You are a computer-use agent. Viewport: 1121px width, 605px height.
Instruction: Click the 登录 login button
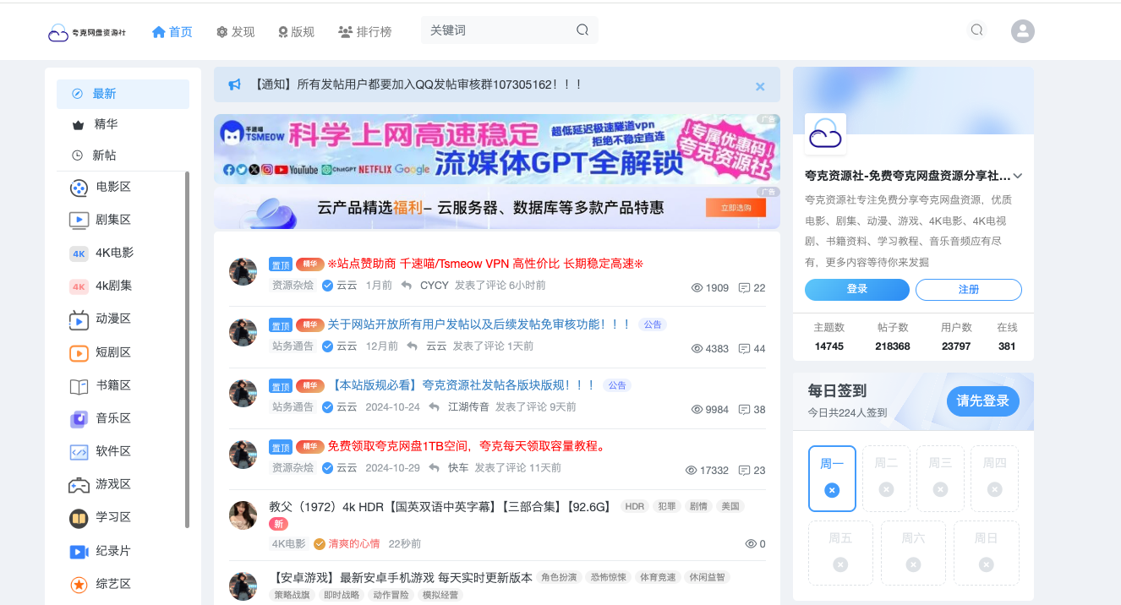[856, 289]
